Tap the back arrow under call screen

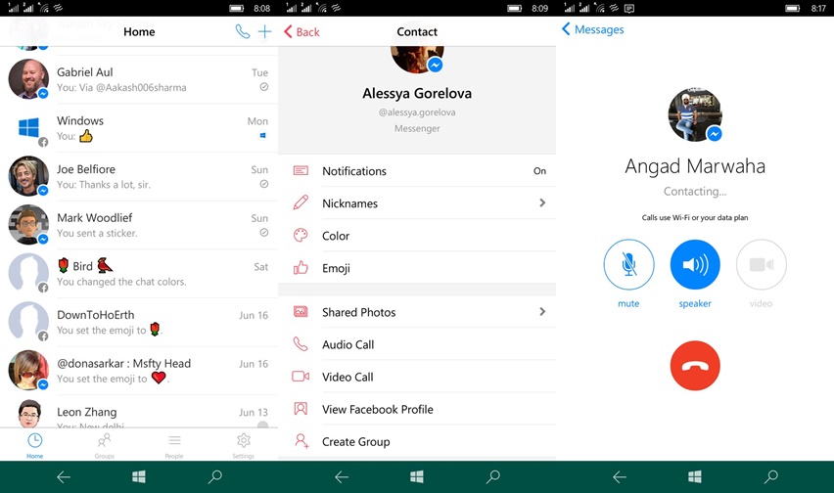(620, 477)
